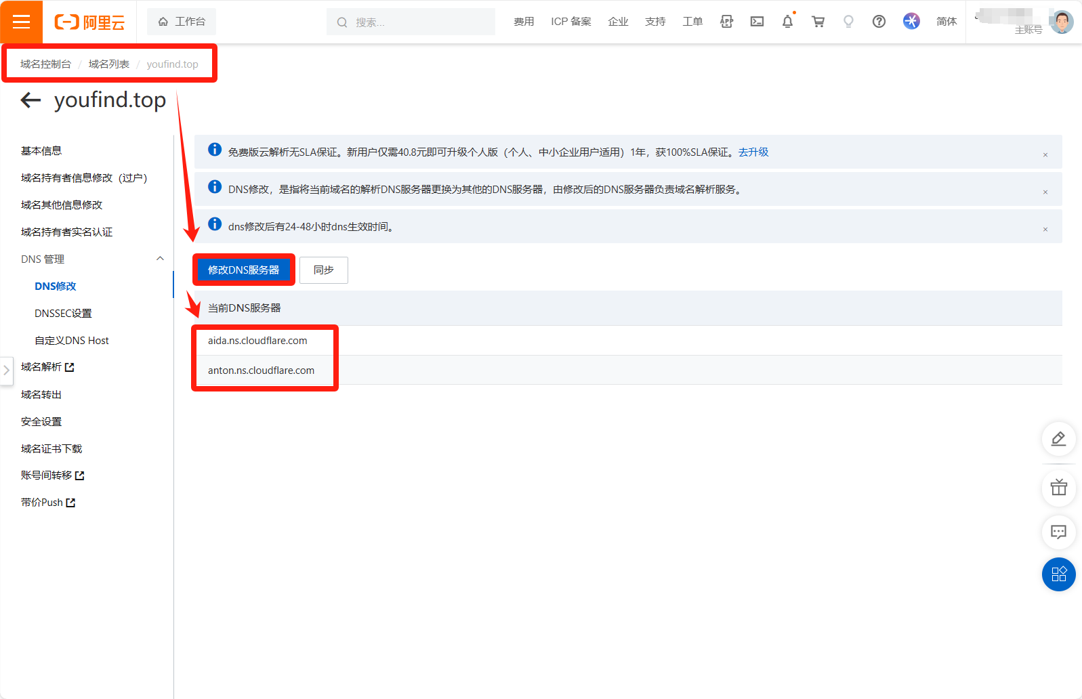Close the 24-48 hour DNS notice

(x=1045, y=230)
